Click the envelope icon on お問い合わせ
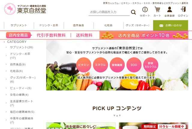 (x=161, y=25)
